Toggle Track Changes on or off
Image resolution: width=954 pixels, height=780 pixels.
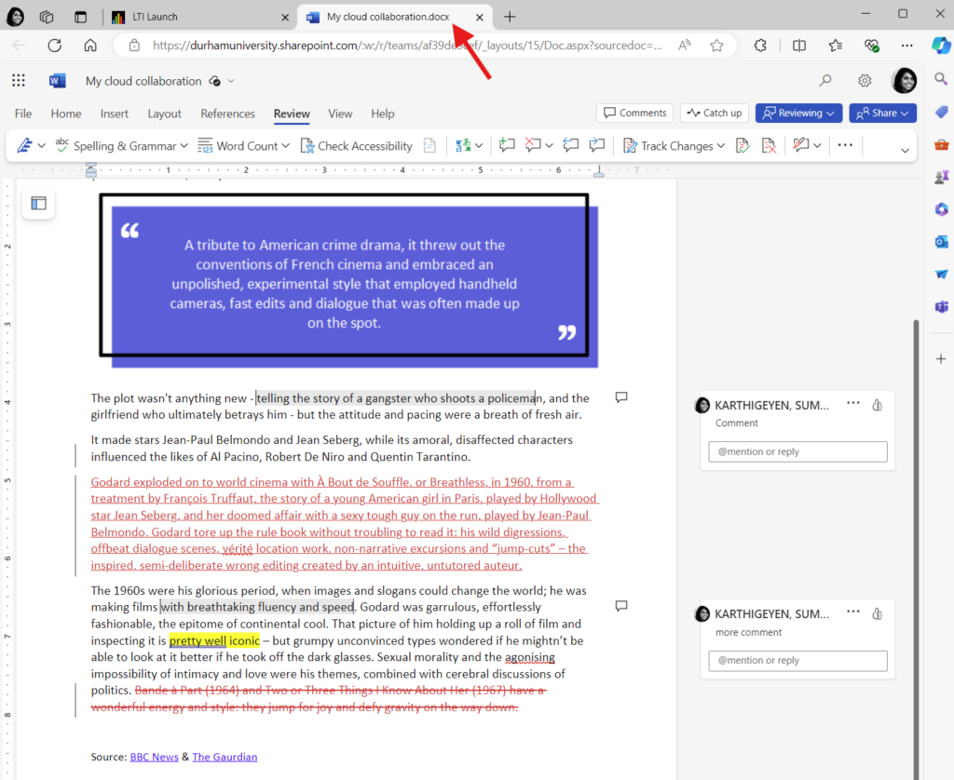[x=668, y=146]
